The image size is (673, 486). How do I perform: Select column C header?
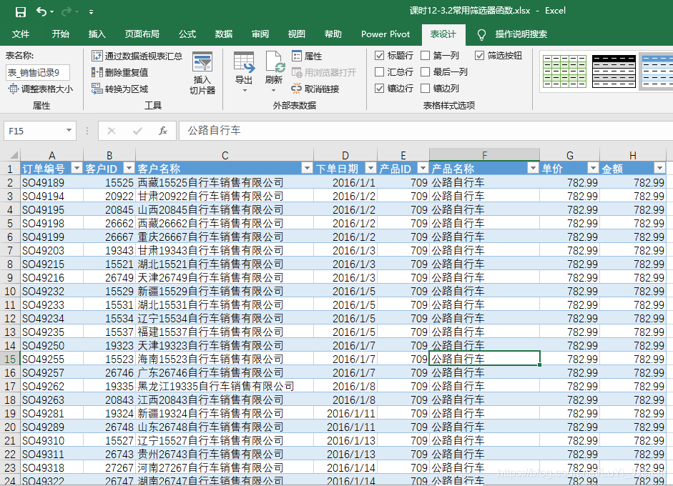(225, 155)
